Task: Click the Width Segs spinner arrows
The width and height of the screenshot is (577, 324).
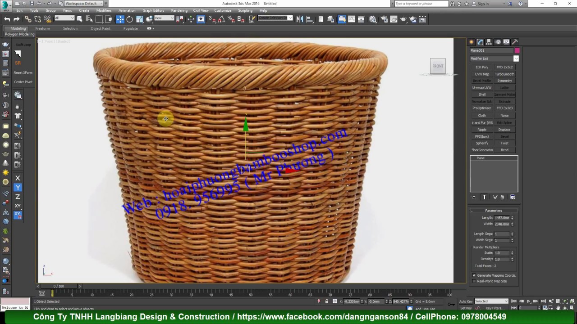Action: tap(512, 240)
